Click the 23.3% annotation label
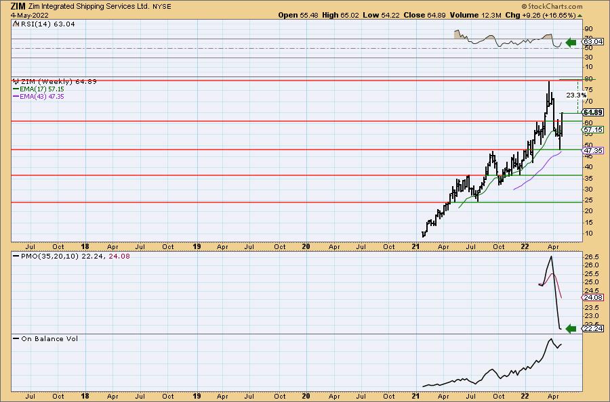This screenshot has width=610, height=402. tap(576, 95)
